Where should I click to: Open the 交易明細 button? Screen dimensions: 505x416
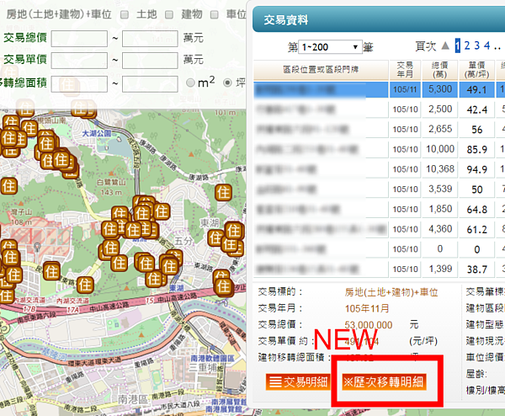click(x=298, y=382)
